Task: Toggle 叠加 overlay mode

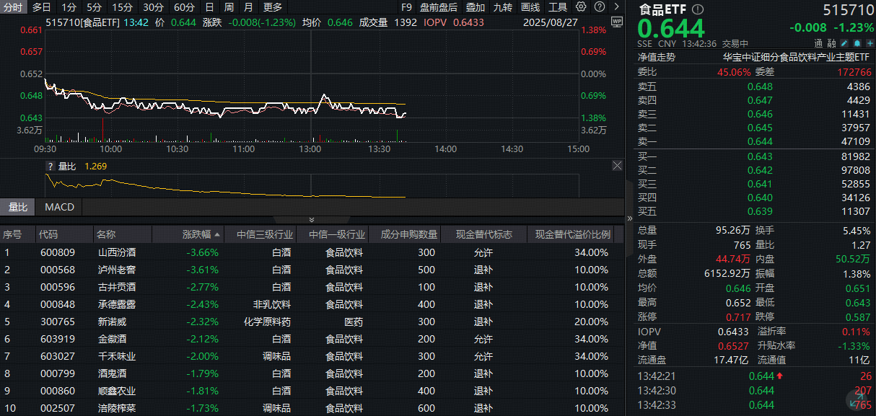Action: point(474,7)
